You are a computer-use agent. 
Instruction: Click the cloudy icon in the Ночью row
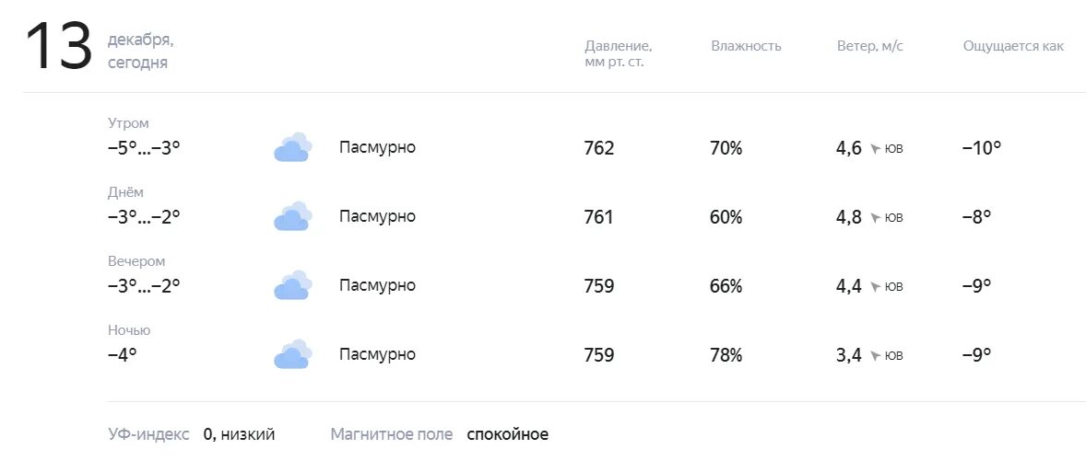click(293, 354)
